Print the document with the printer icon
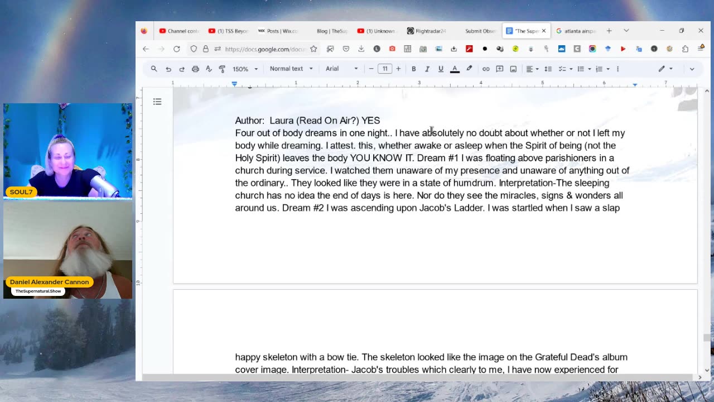The width and height of the screenshot is (714, 402). pyautogui.click(x=195, y=69)
